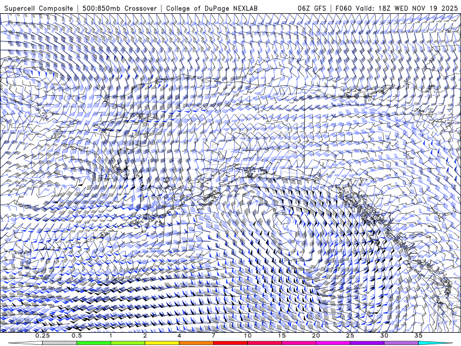Select the gray 0.25–0.5 colorbar segment

tap(60, 343)
